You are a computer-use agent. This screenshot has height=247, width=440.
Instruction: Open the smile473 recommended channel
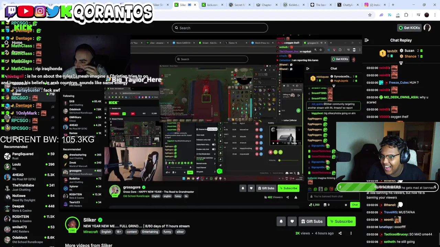pos(29,229)
